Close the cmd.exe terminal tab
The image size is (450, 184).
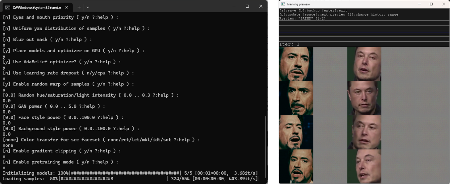[66, 7]
